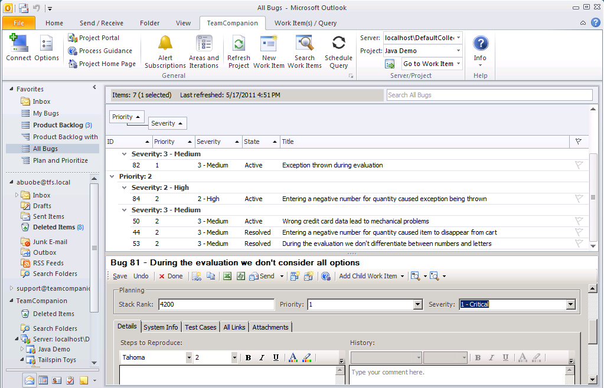The width and height of the screenshot is (604, 388).
Task: Select Plan and Prioritize query
Action: point(60,160)
